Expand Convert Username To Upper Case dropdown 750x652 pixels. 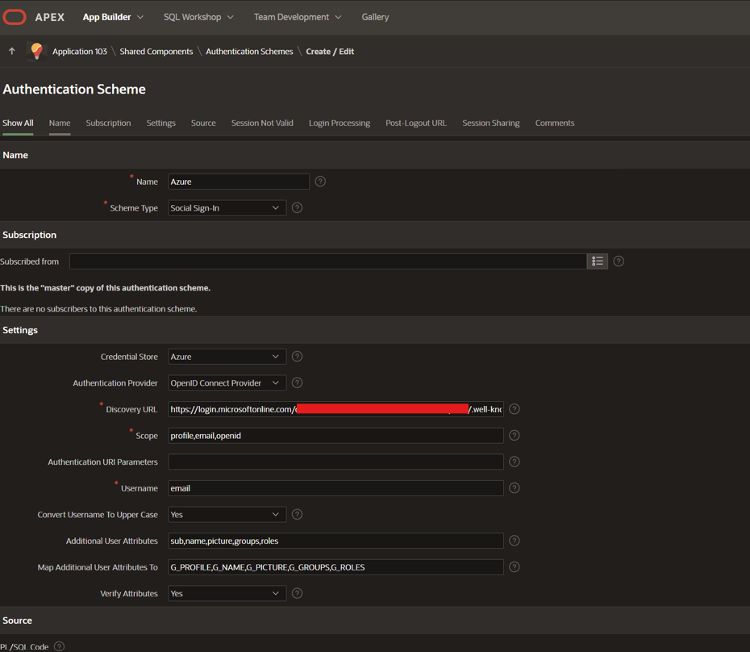coord(227,515)
